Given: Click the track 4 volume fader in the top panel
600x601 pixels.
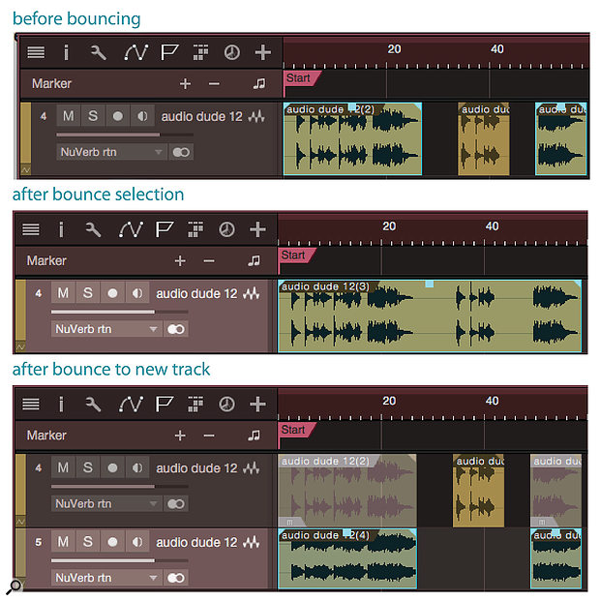Looking at the screenshot, I should coord(125,135).
